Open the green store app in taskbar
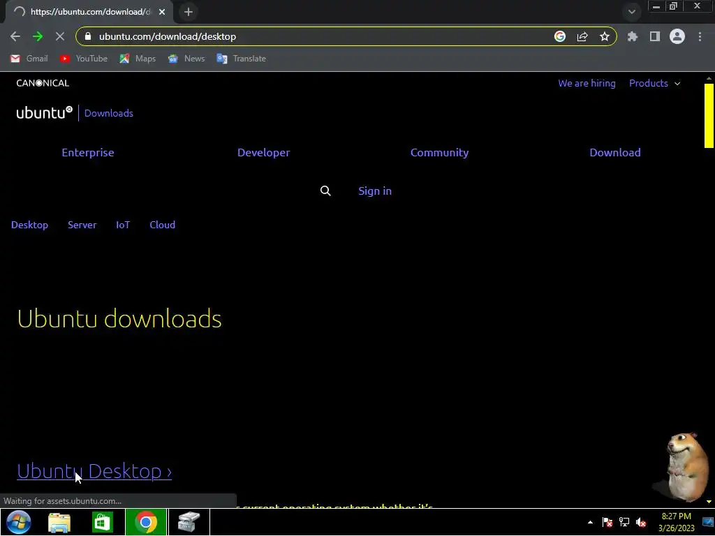The height and width of the screenshot is (536, 715). tap(102, 522)
